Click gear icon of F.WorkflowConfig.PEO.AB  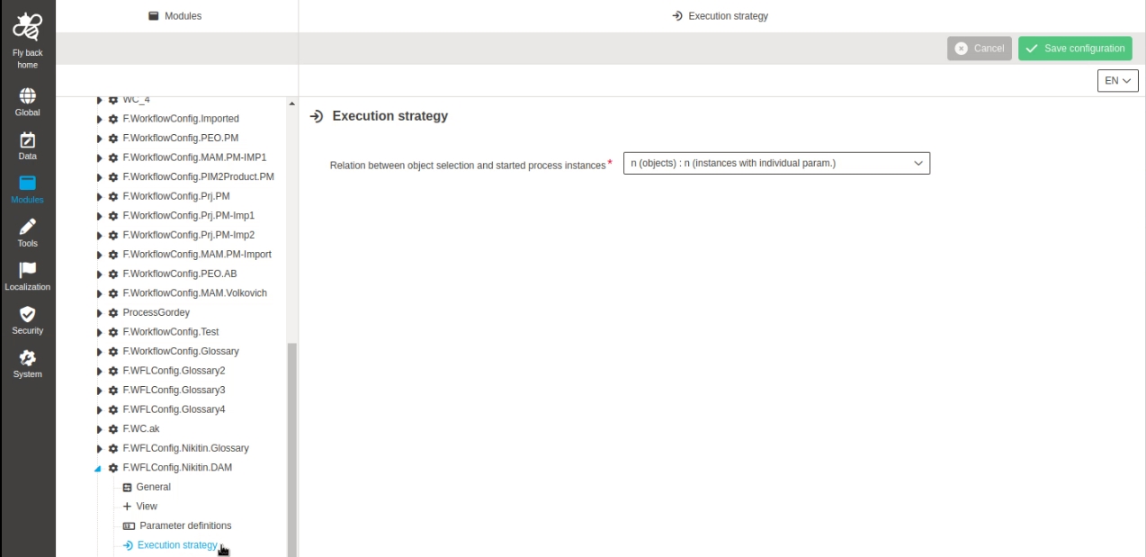point(113,274)
